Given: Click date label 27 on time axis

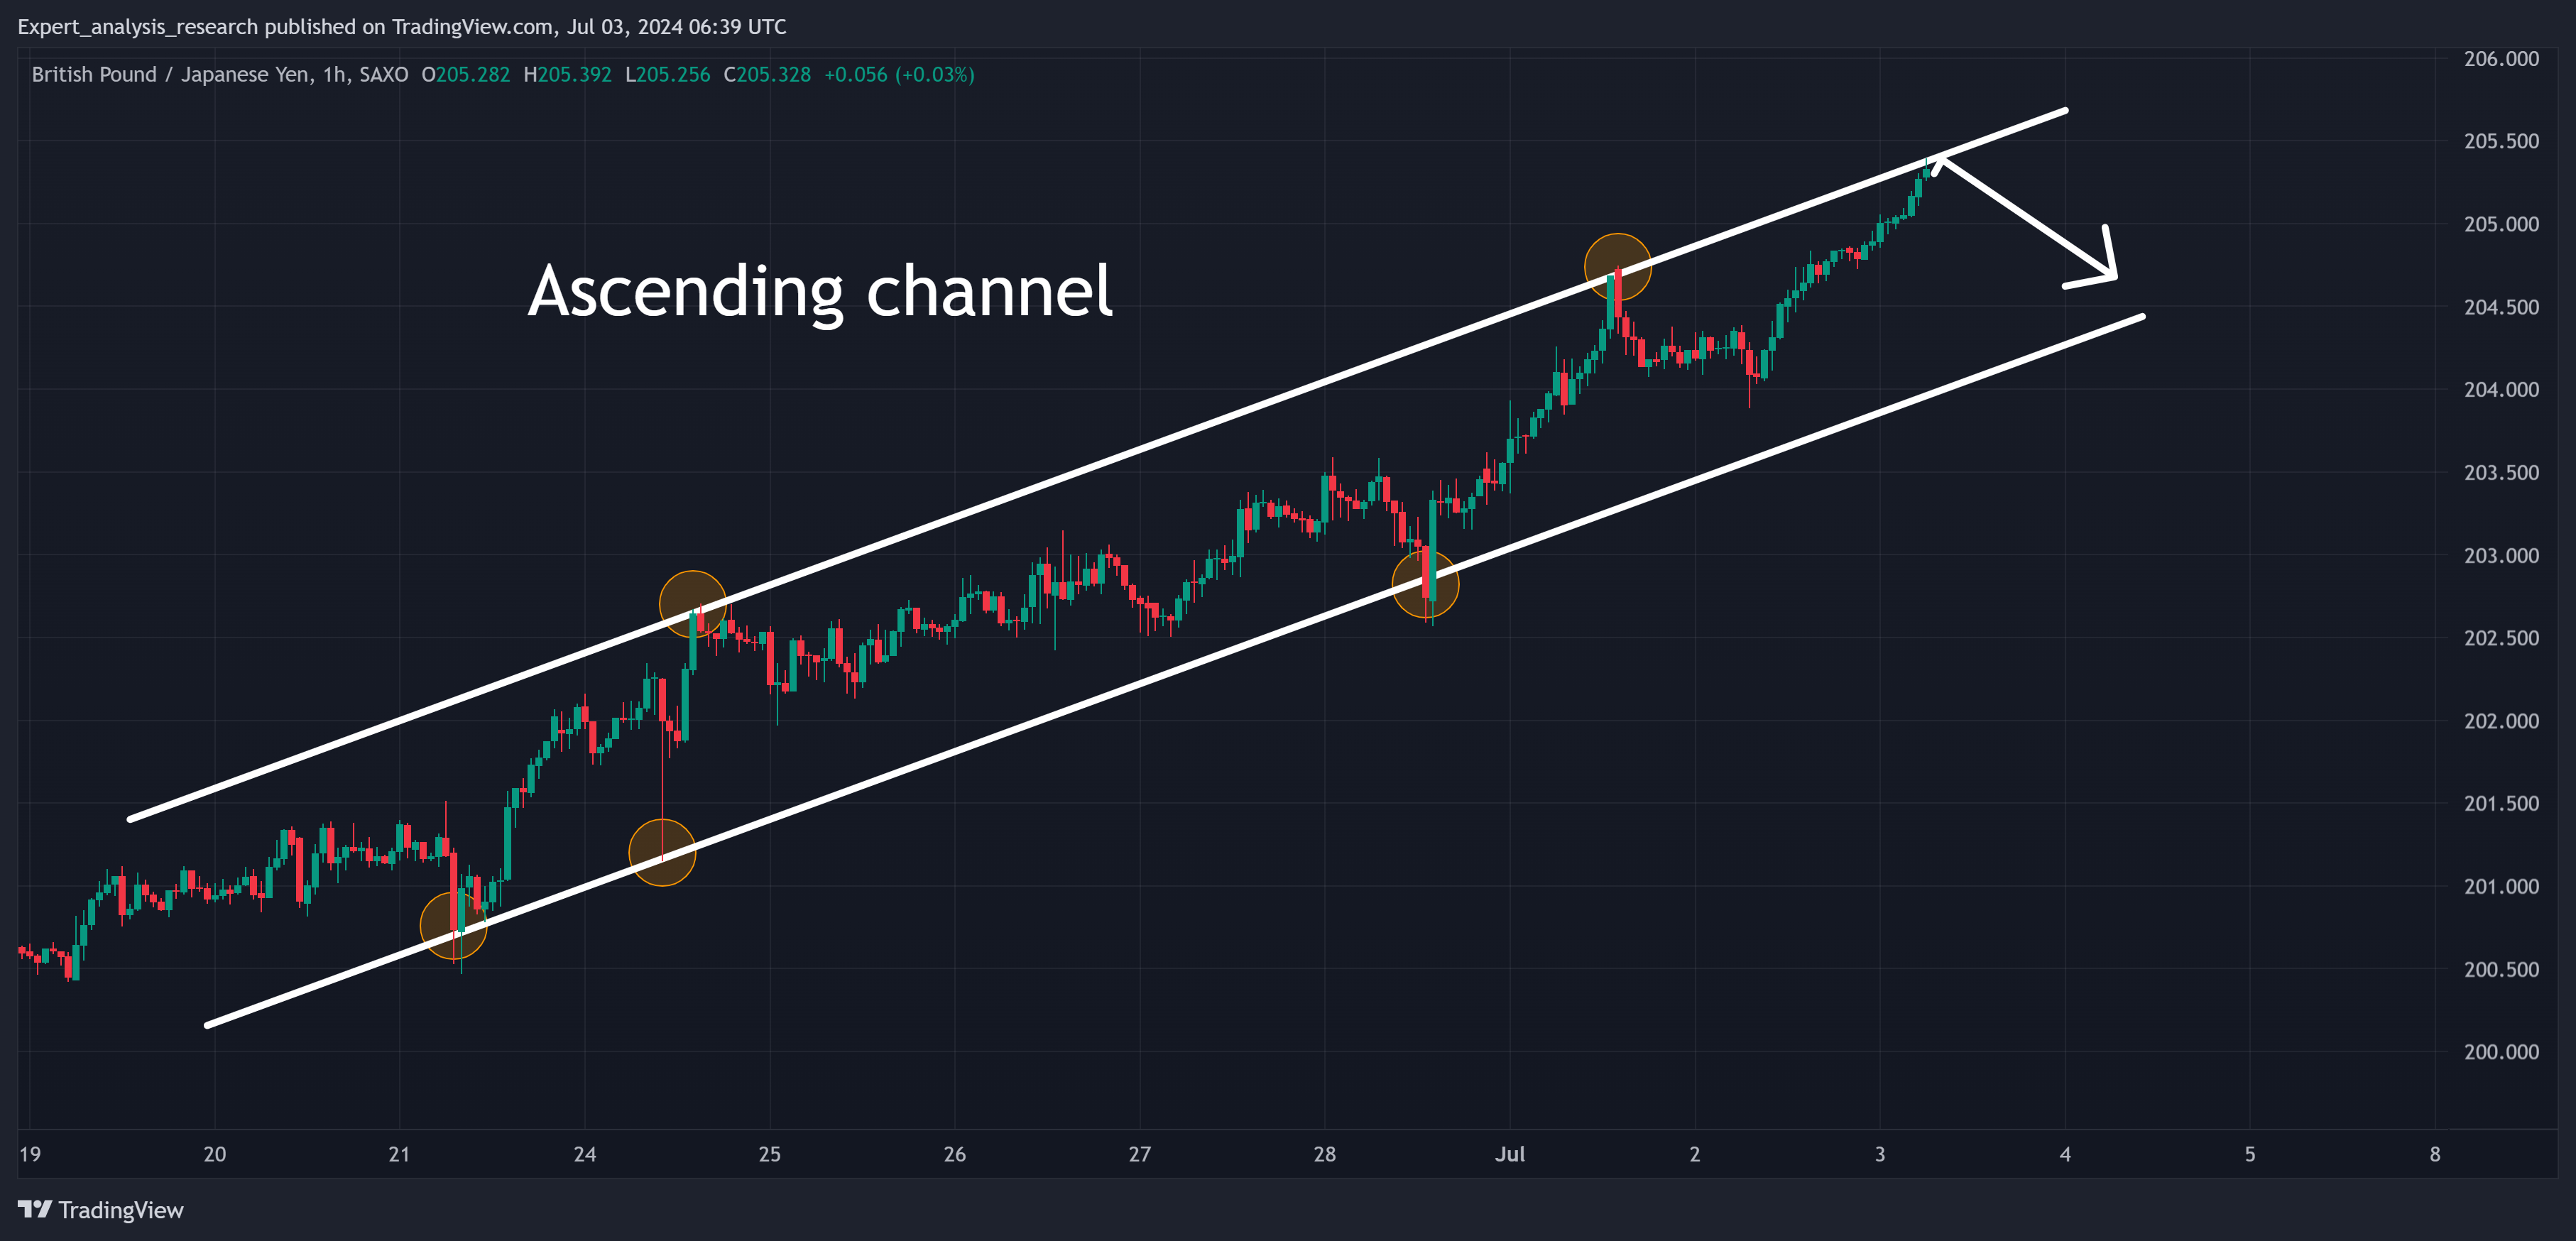Looking at the screenshot, I should click(x=1140, y=1154).
